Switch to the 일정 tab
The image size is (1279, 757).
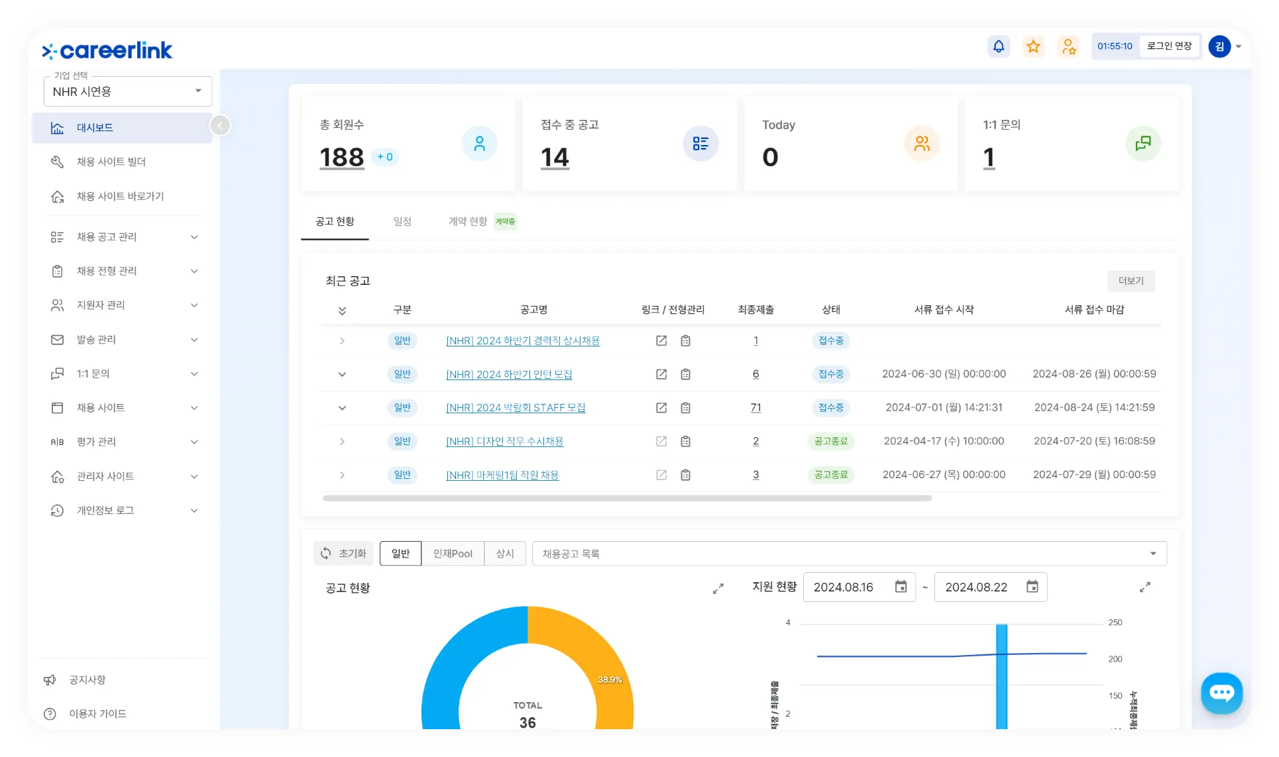click(402, 221)
